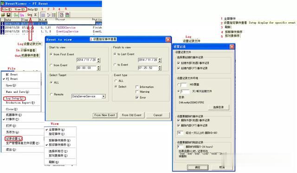Image resolution: width=297 pixels, height=173 pixels.
Task: Click Cancel in Event to view dialog
Action: coord(158,115)
